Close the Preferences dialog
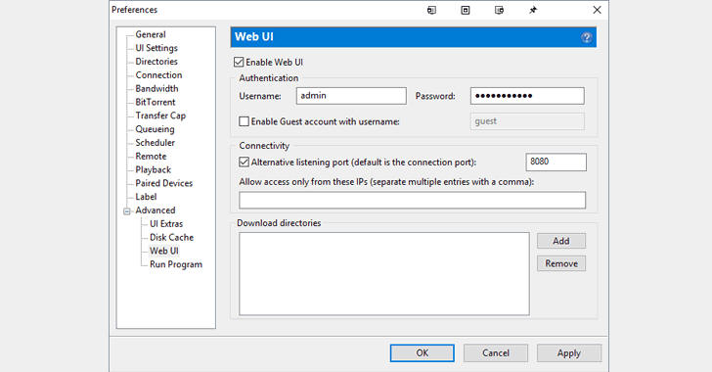This screenshot has width=712, height=372. [x=598, y=10]
